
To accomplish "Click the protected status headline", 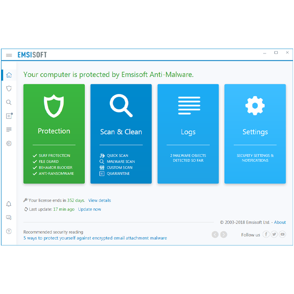I will tap(108, 74).
